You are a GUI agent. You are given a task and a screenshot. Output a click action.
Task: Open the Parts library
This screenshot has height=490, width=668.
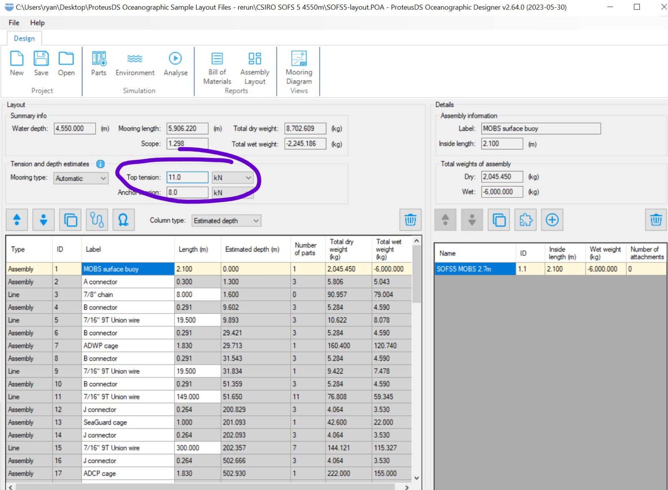coord(99,63)
